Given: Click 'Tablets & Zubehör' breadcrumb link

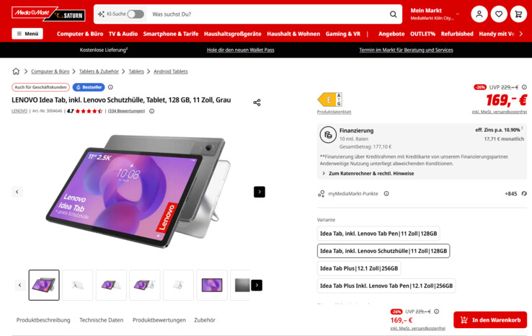Looking at the screenshot, I should pyautogui.click(x=99, y=71).
